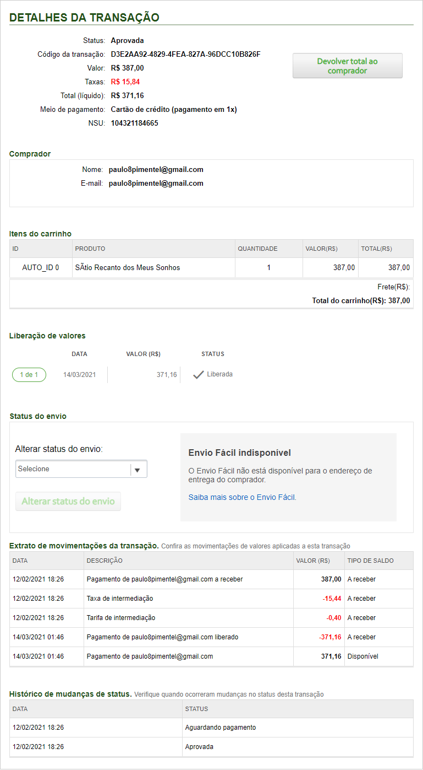The height and width of the screenshot is (770, 423).
Task: Click the DESCRIÇÃO column header in statement
Action: point(105,561)
